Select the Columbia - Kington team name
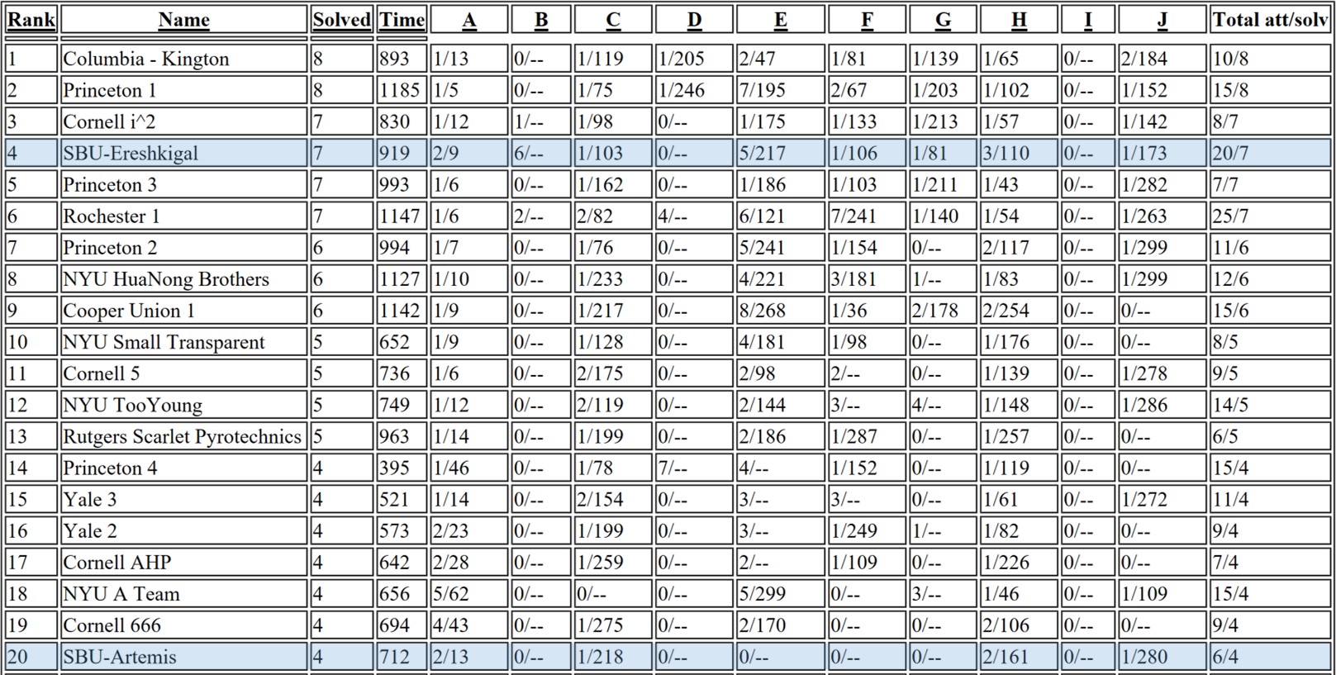The height and width of the screenshot is (675, 1336). tap(146, 59)
